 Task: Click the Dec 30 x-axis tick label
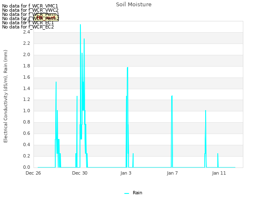[x=80, y=173]
